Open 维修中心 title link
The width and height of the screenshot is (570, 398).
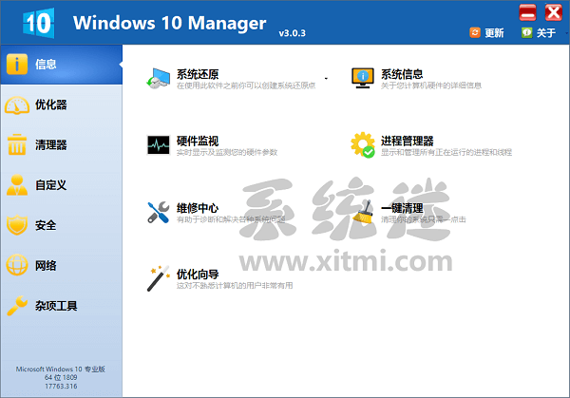(198, 208)
